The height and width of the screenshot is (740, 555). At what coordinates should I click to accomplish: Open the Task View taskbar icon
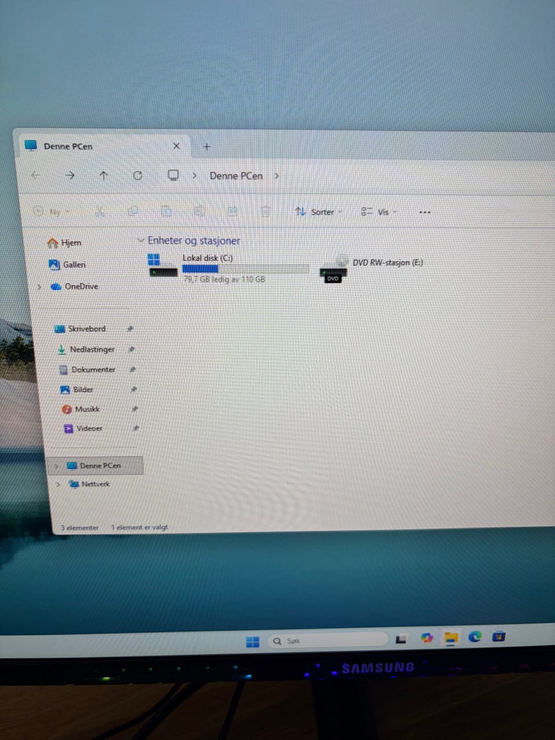[401, 639]
